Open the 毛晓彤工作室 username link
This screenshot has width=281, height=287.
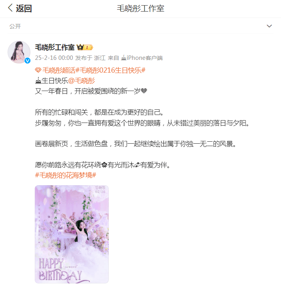tap(55, 48)
